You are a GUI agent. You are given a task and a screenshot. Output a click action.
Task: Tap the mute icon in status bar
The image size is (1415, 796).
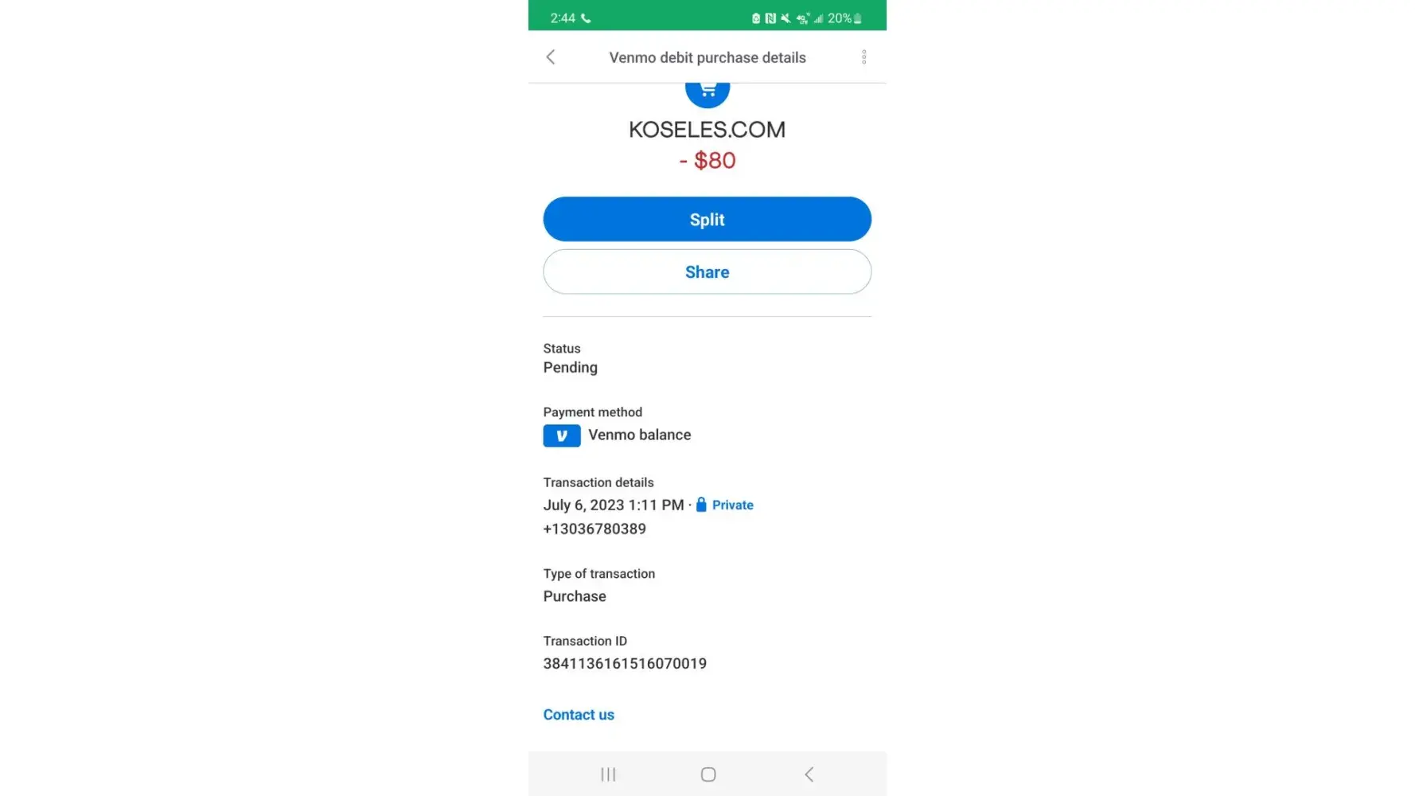click(x=785, y=18)
